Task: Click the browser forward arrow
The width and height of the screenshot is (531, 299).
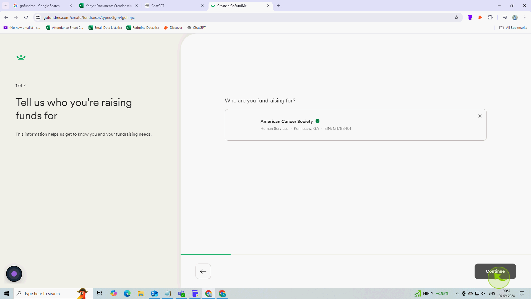Action: (x=16, y=17)
